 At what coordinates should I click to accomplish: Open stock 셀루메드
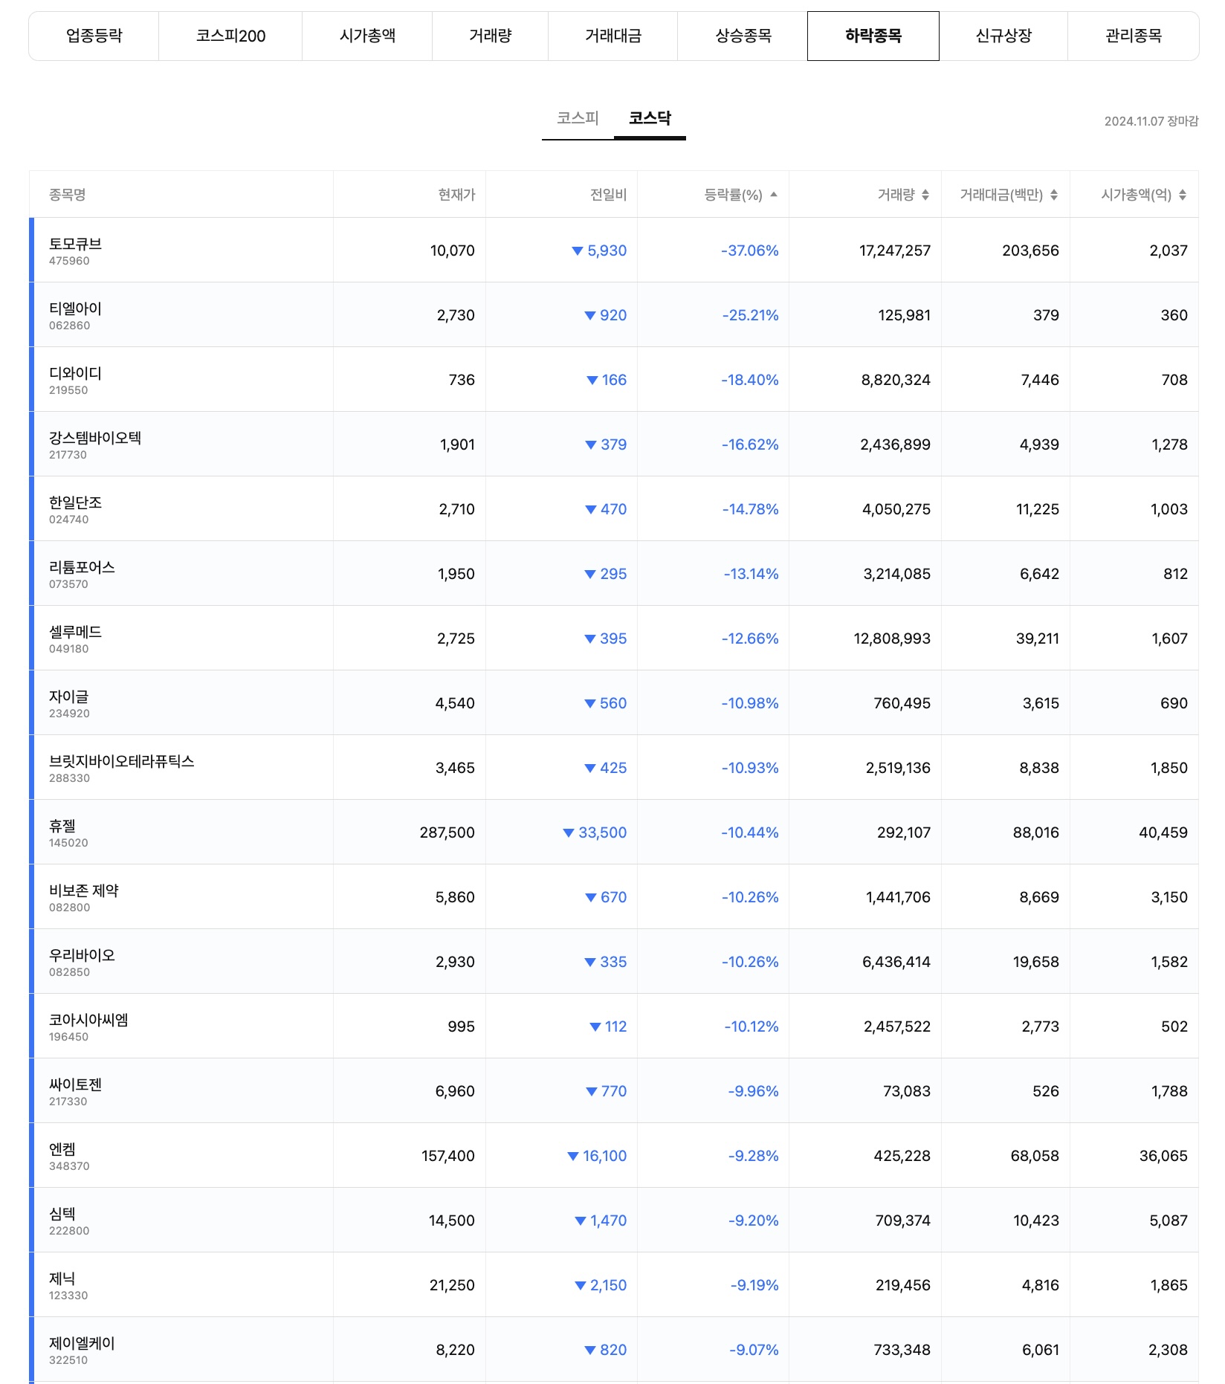pyautogui.click(x=75, y=632)
